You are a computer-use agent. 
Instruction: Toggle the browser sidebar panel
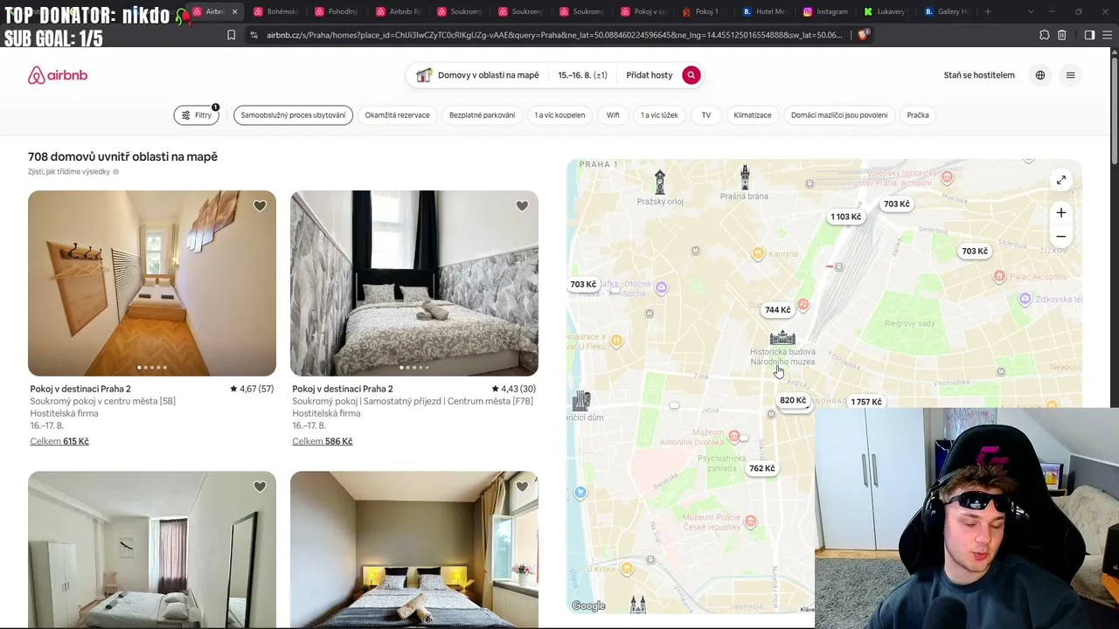(1089, 35)
